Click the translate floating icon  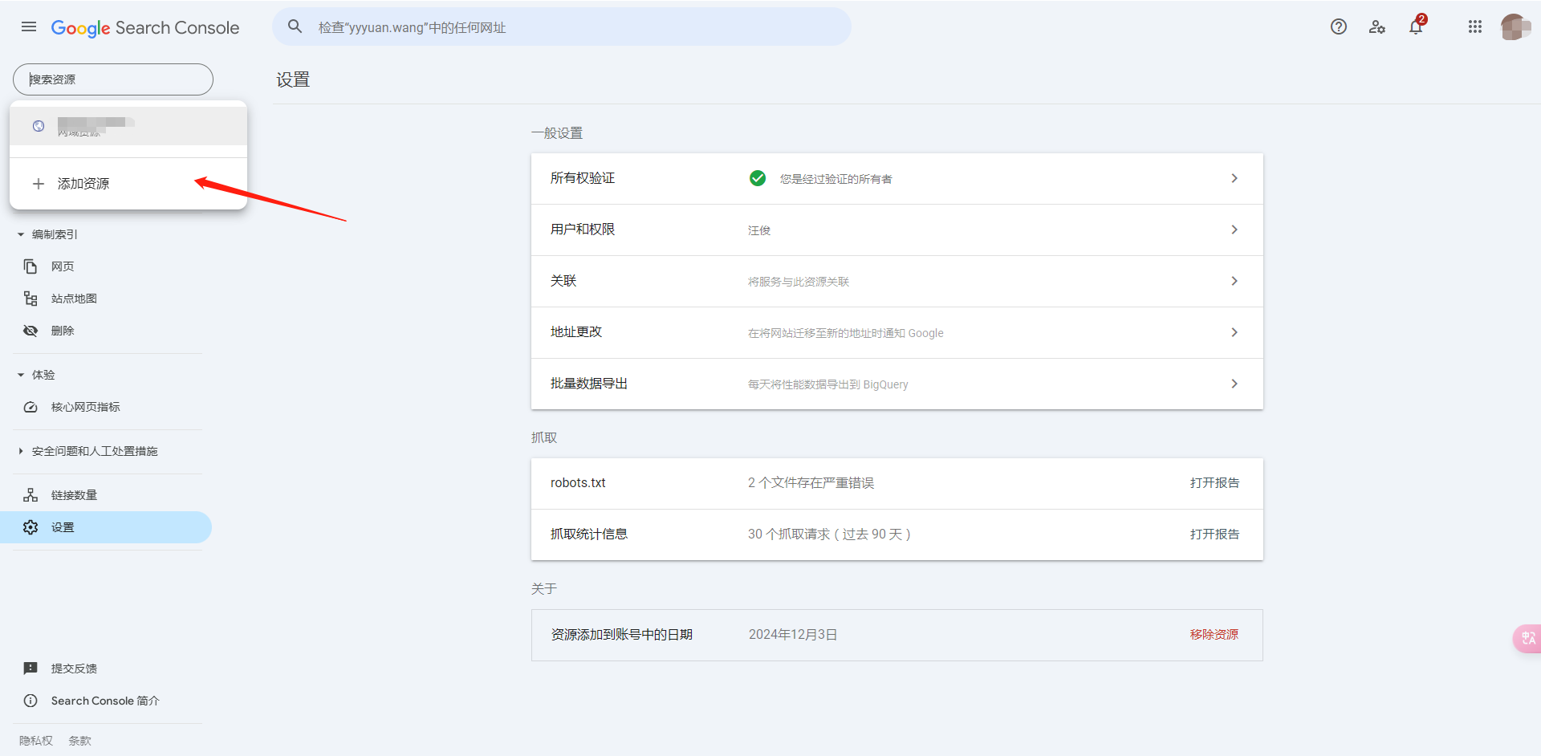click(x=1527, y=638)
